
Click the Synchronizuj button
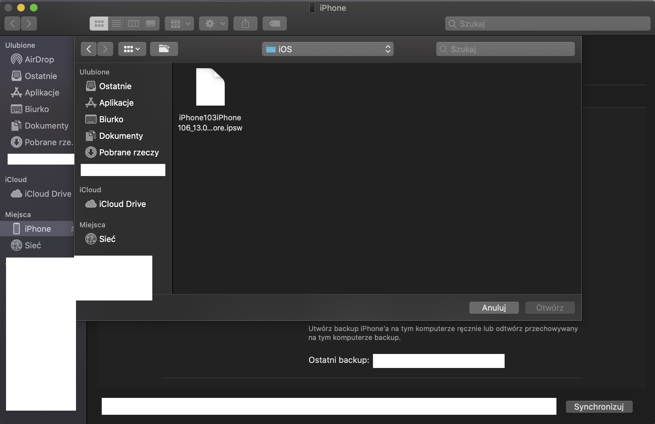pyautogui.click(x=599, y=407)
